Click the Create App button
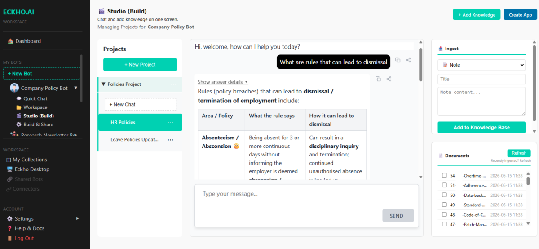The width and height of the screenshot is (539, 249). click(x=520, y=15)
